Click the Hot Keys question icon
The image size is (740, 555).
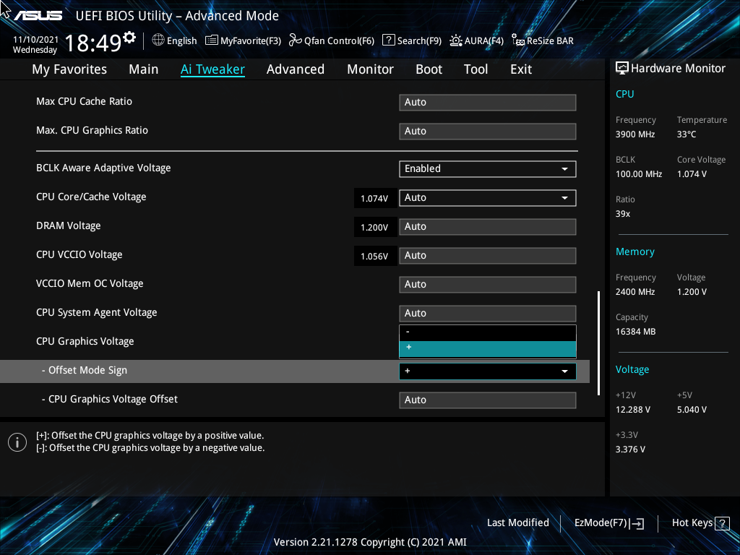click(x=722, y=523)
